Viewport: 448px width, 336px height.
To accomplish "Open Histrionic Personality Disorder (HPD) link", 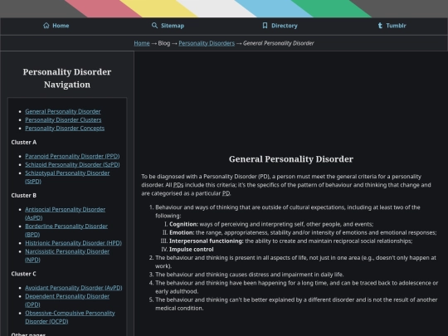I will click(74, 243).
